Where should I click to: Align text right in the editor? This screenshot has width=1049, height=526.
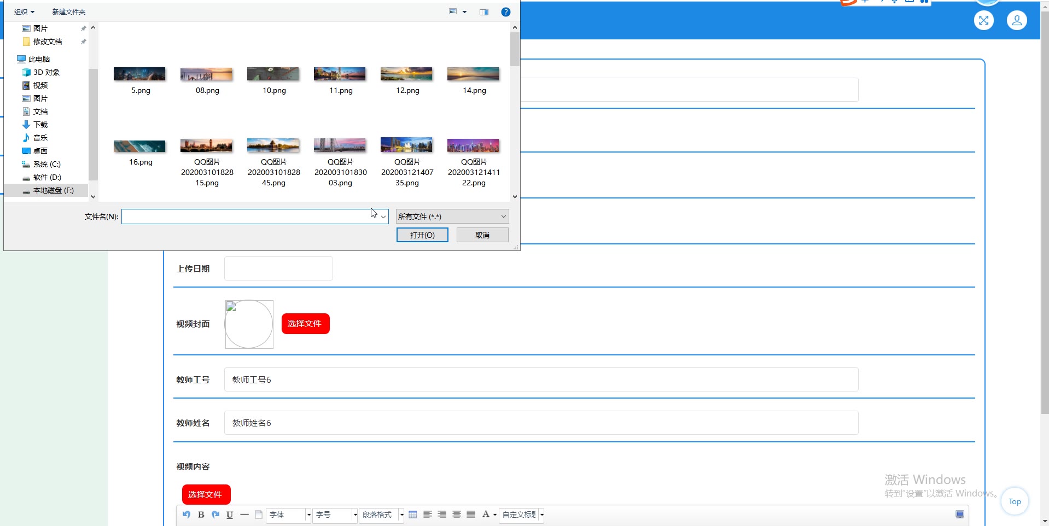pos(442,515)
